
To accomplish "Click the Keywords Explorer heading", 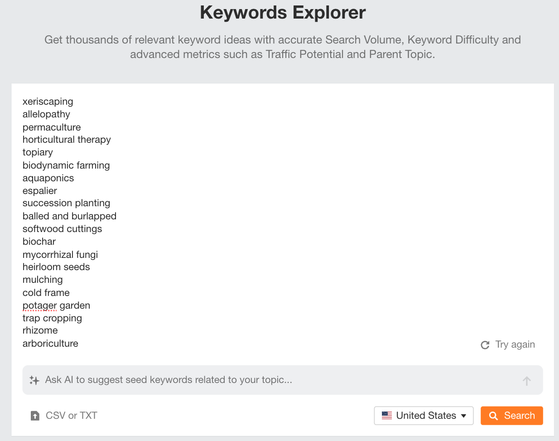I will [x=283, y=13].
